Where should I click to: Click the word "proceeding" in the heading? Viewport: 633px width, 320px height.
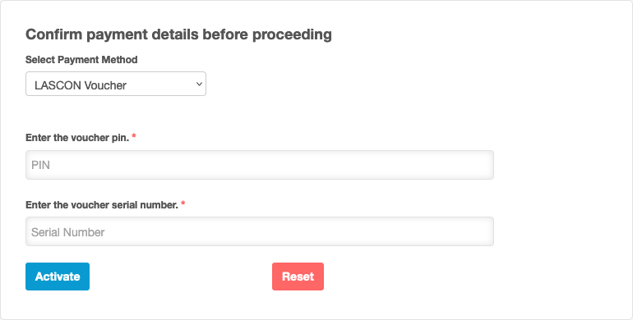(x=293, y=35)
